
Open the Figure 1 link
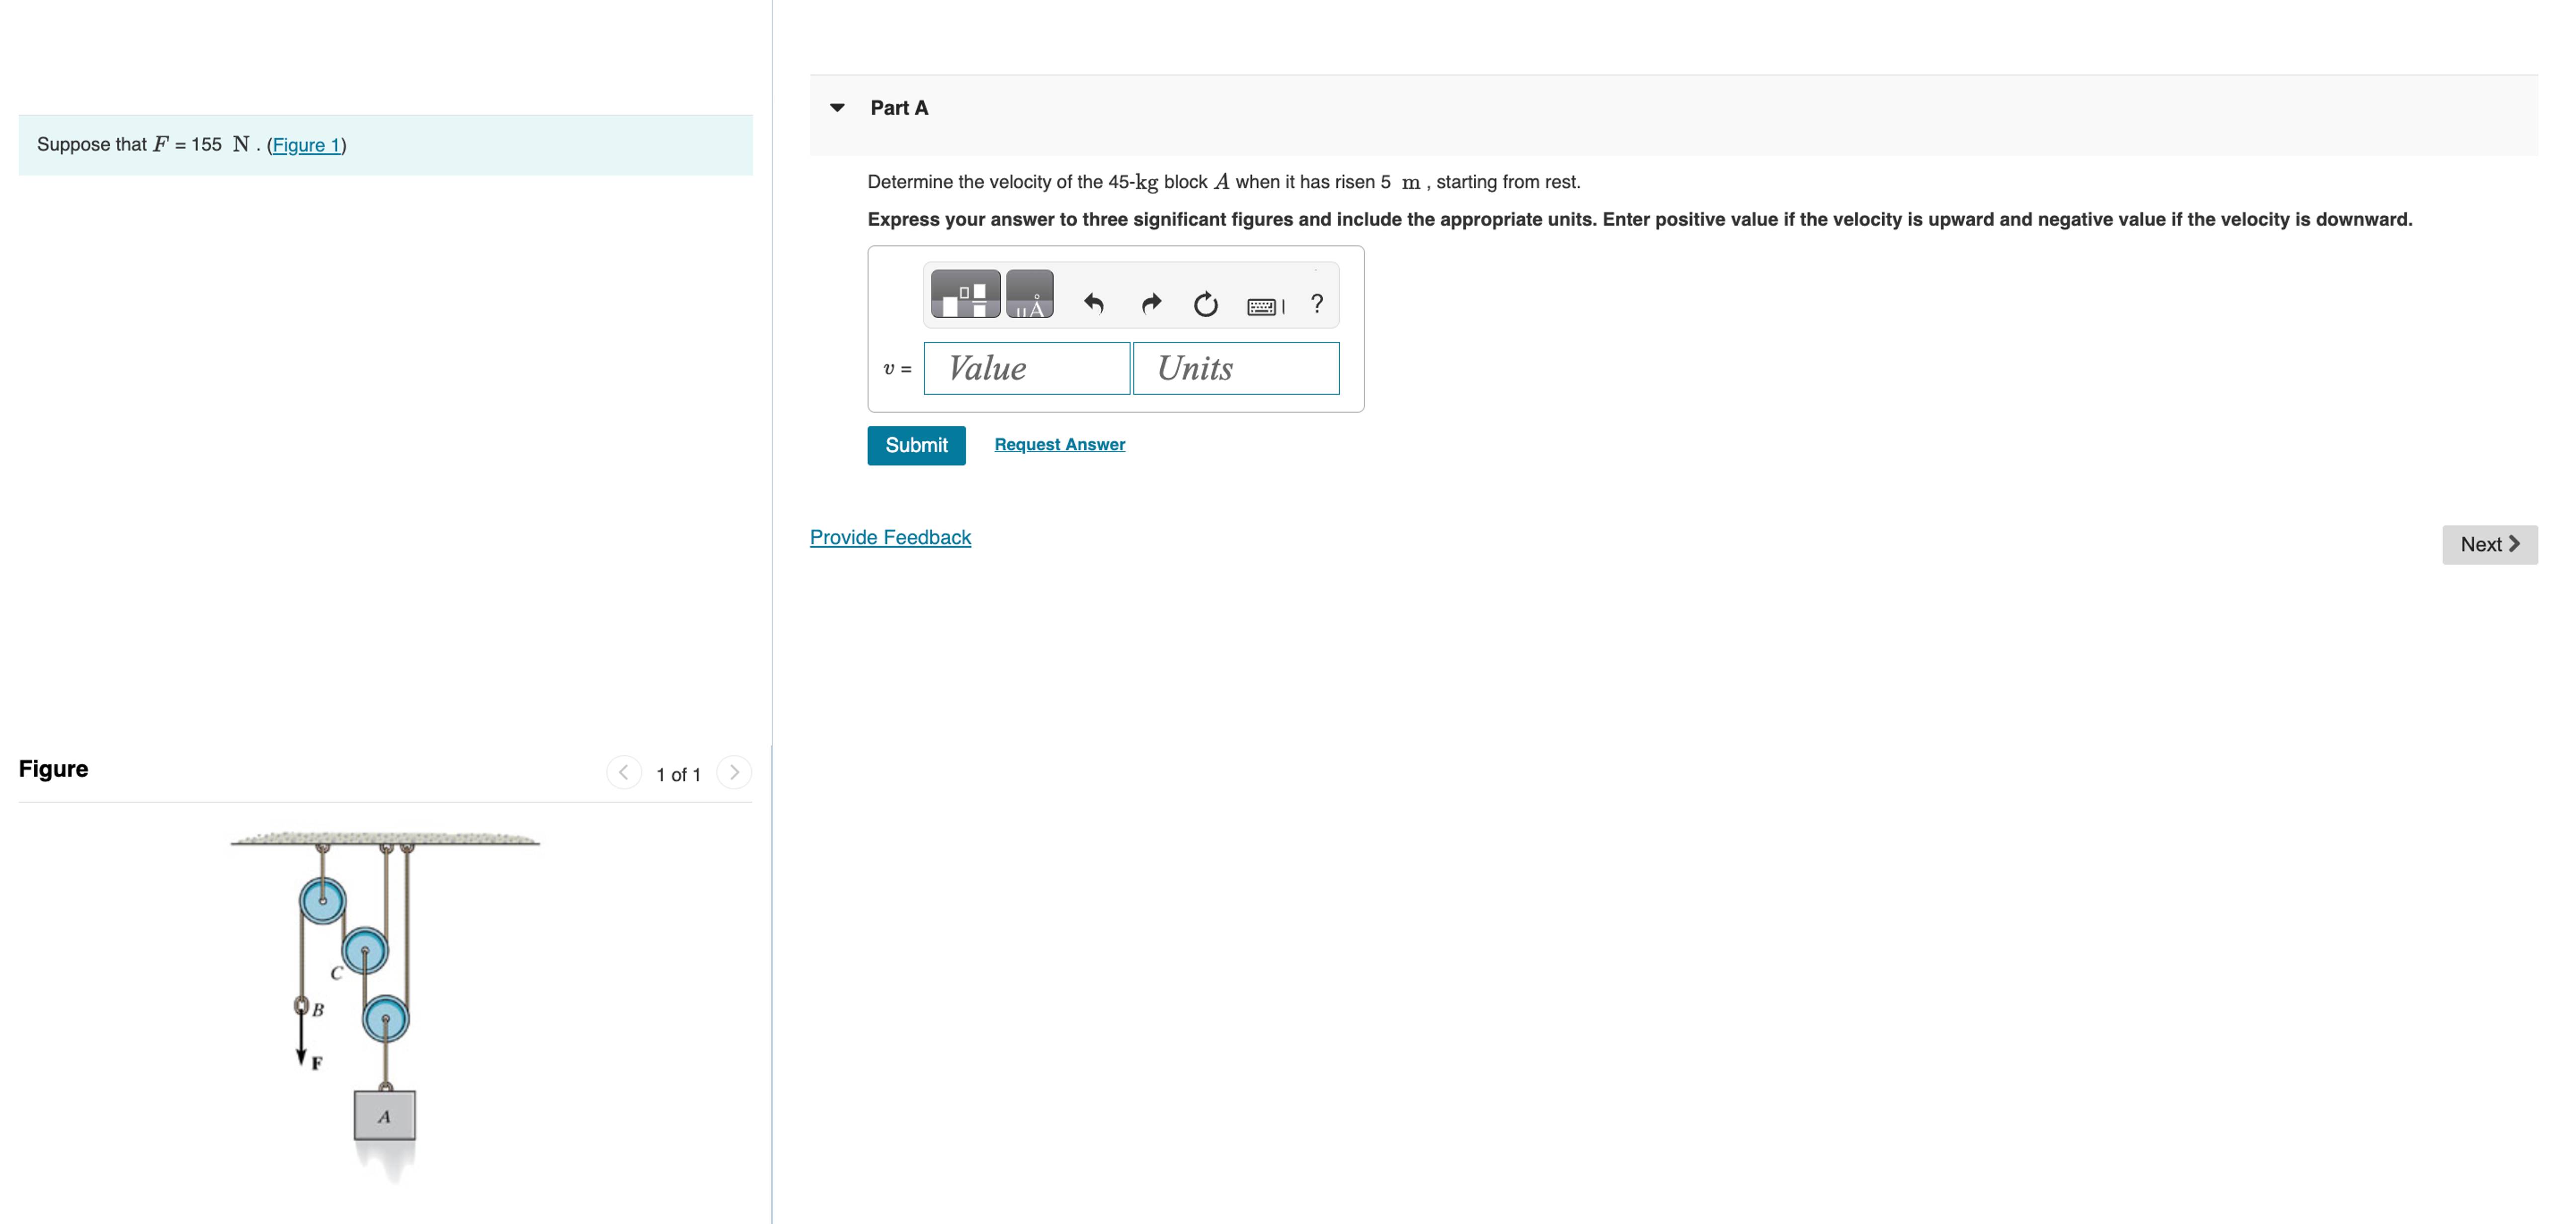coord(306,145)
